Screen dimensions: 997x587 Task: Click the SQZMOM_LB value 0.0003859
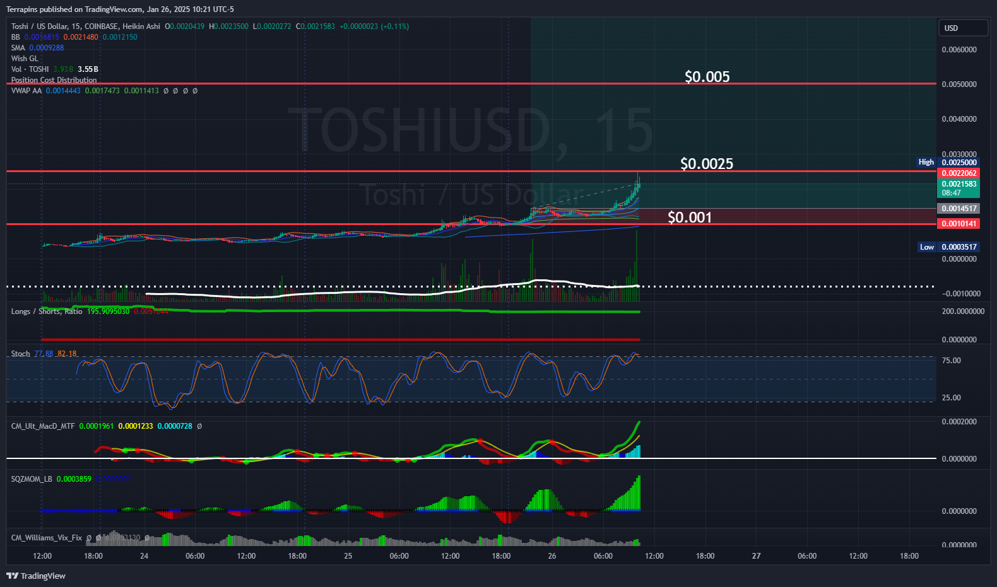(74, 479)
